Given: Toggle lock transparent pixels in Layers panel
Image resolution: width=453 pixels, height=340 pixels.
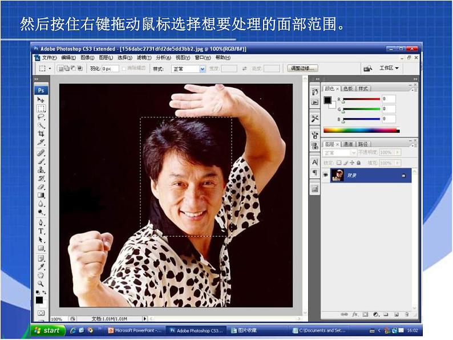Looking at the screenshot, I should (339, 163).
